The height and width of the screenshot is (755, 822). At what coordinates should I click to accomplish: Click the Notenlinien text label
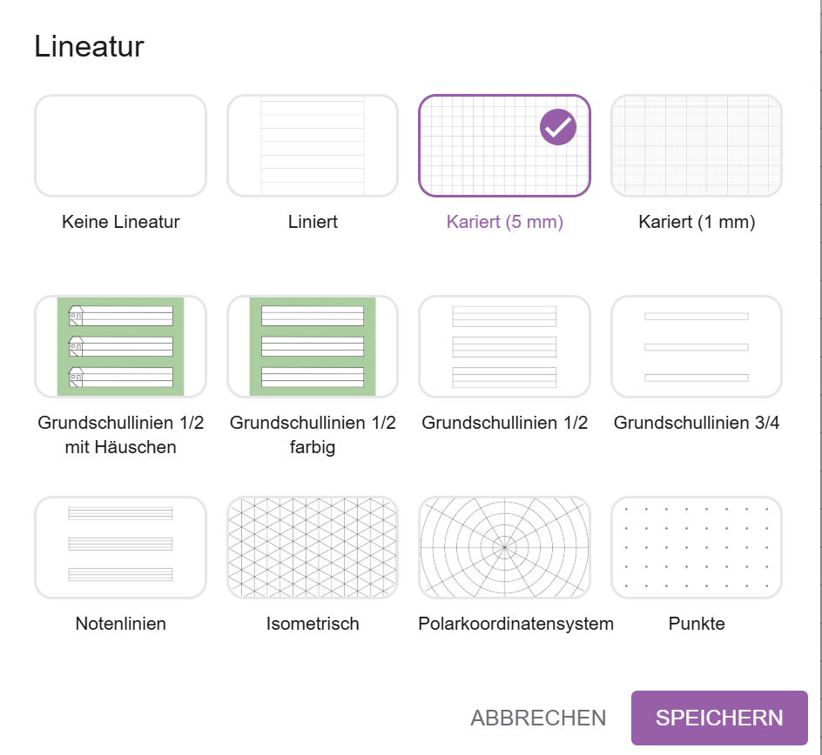(x=120, y=624)
